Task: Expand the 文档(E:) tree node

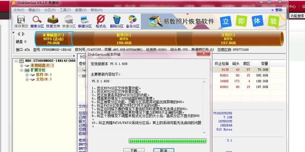Action: coord(27,79)
